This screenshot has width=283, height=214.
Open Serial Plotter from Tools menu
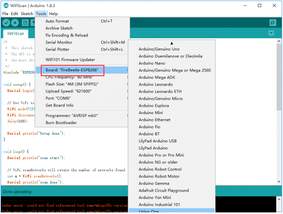tap(82, 49)
